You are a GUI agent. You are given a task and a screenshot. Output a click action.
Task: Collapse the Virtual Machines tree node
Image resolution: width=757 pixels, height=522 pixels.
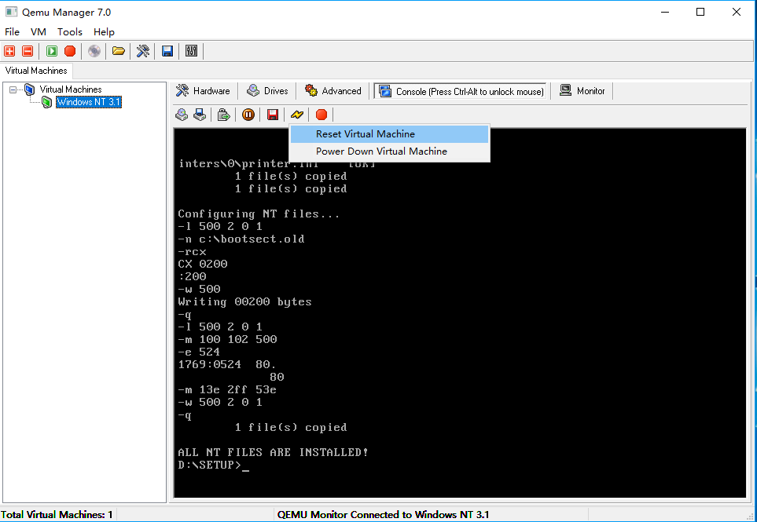click(13, 89)
